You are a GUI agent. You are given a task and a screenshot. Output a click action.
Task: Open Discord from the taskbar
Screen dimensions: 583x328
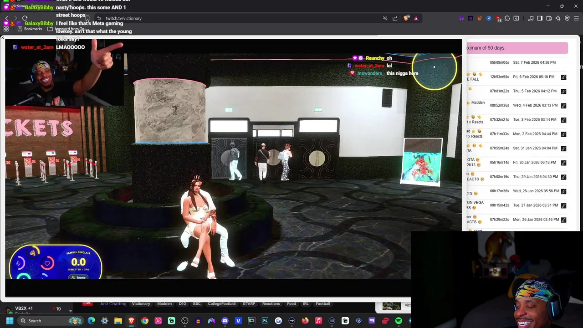(x=225, y=321)
